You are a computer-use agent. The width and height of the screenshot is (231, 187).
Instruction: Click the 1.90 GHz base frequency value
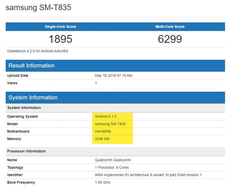(103, 182)
